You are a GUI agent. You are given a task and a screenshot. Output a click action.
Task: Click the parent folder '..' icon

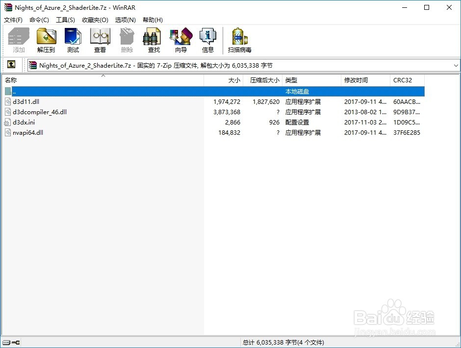click(8, 91)
